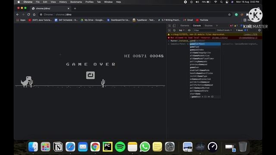This screenshot has height=155, width=276.
Task: Reload the chrome://dino page
Action: point(28,15)
